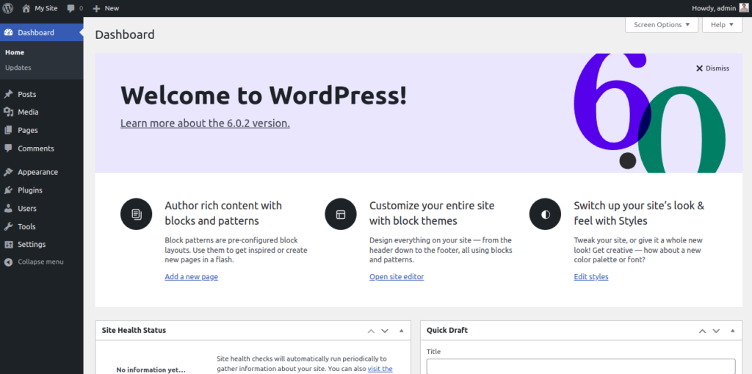Click My Site text in admin bar

pyautogui.click(x=46, y=8)
